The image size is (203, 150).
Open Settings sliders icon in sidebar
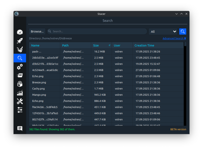click(x=20, y=110)
